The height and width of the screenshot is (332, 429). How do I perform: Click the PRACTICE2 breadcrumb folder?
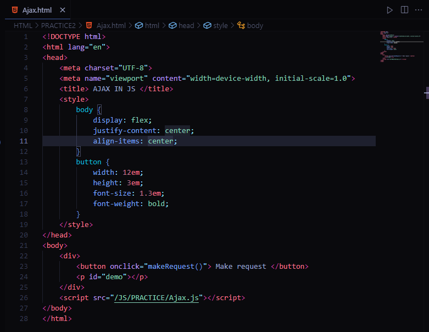[58, 25]
